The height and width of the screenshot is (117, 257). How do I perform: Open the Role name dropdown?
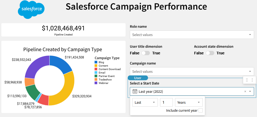[x=192, y=35]
